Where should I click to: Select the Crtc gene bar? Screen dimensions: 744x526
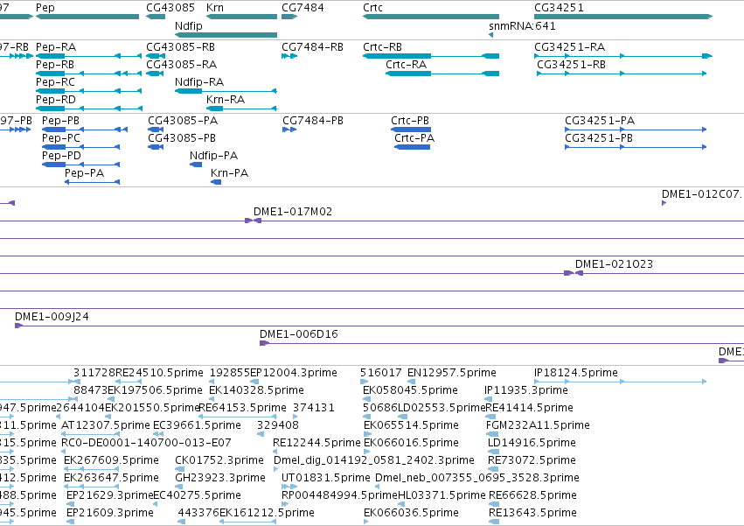point(431,17)
